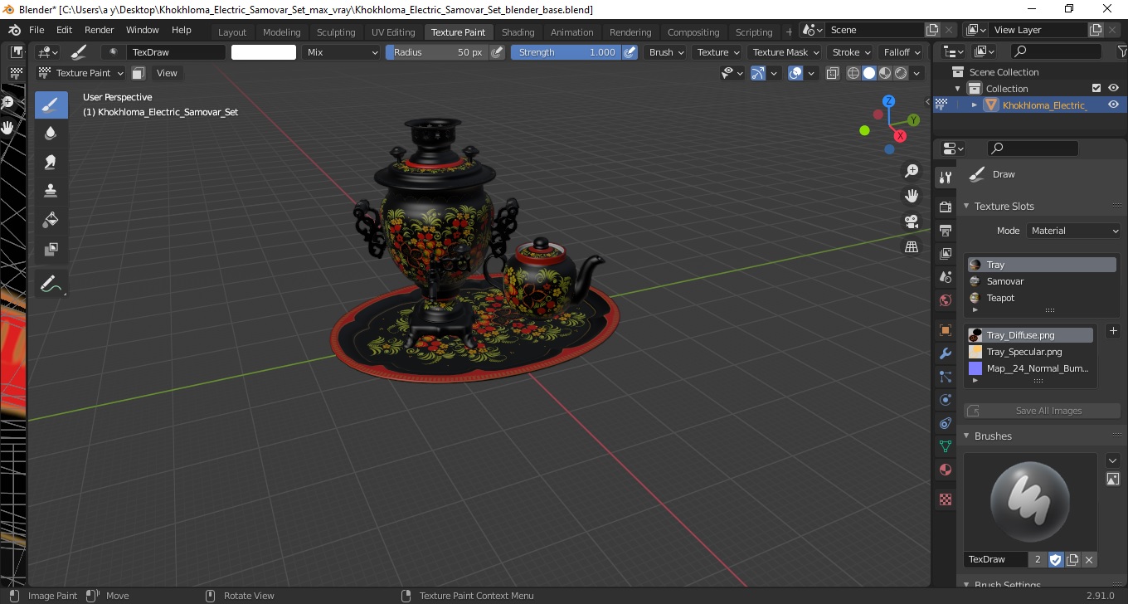This screenshot has width=1128, height=604.
Task: Open the Object Data properties tab
Action: (945, 446)
